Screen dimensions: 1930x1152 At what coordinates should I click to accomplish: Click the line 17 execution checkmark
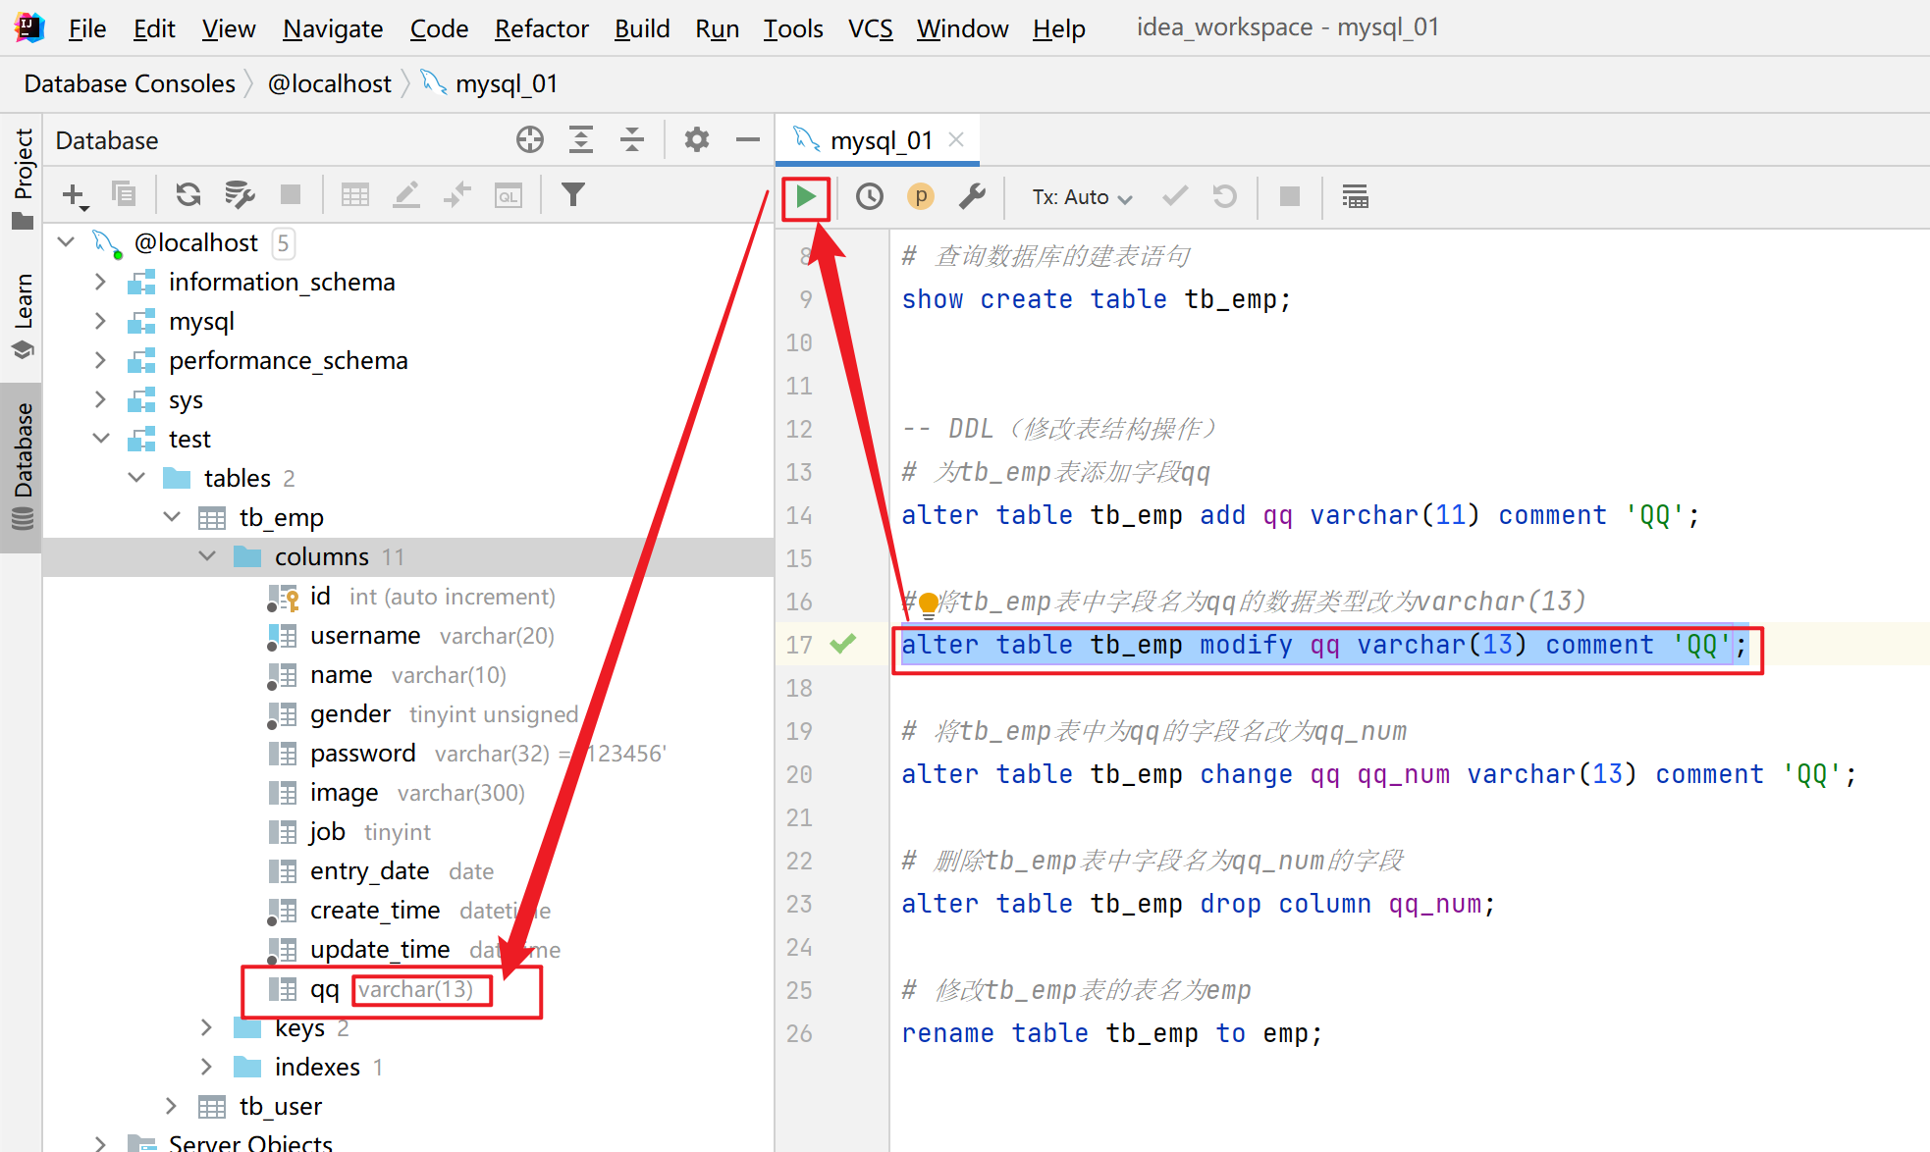click(843, 644)
